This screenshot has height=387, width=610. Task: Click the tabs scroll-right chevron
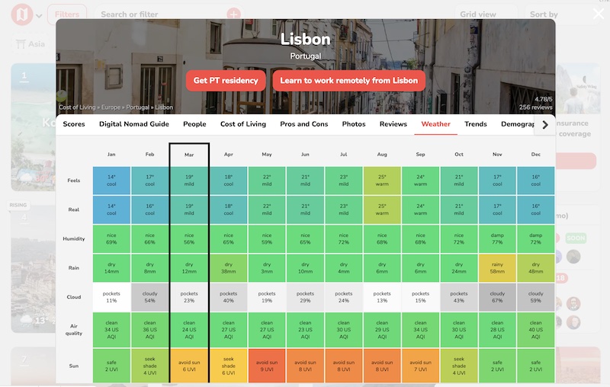coord(545,125)
